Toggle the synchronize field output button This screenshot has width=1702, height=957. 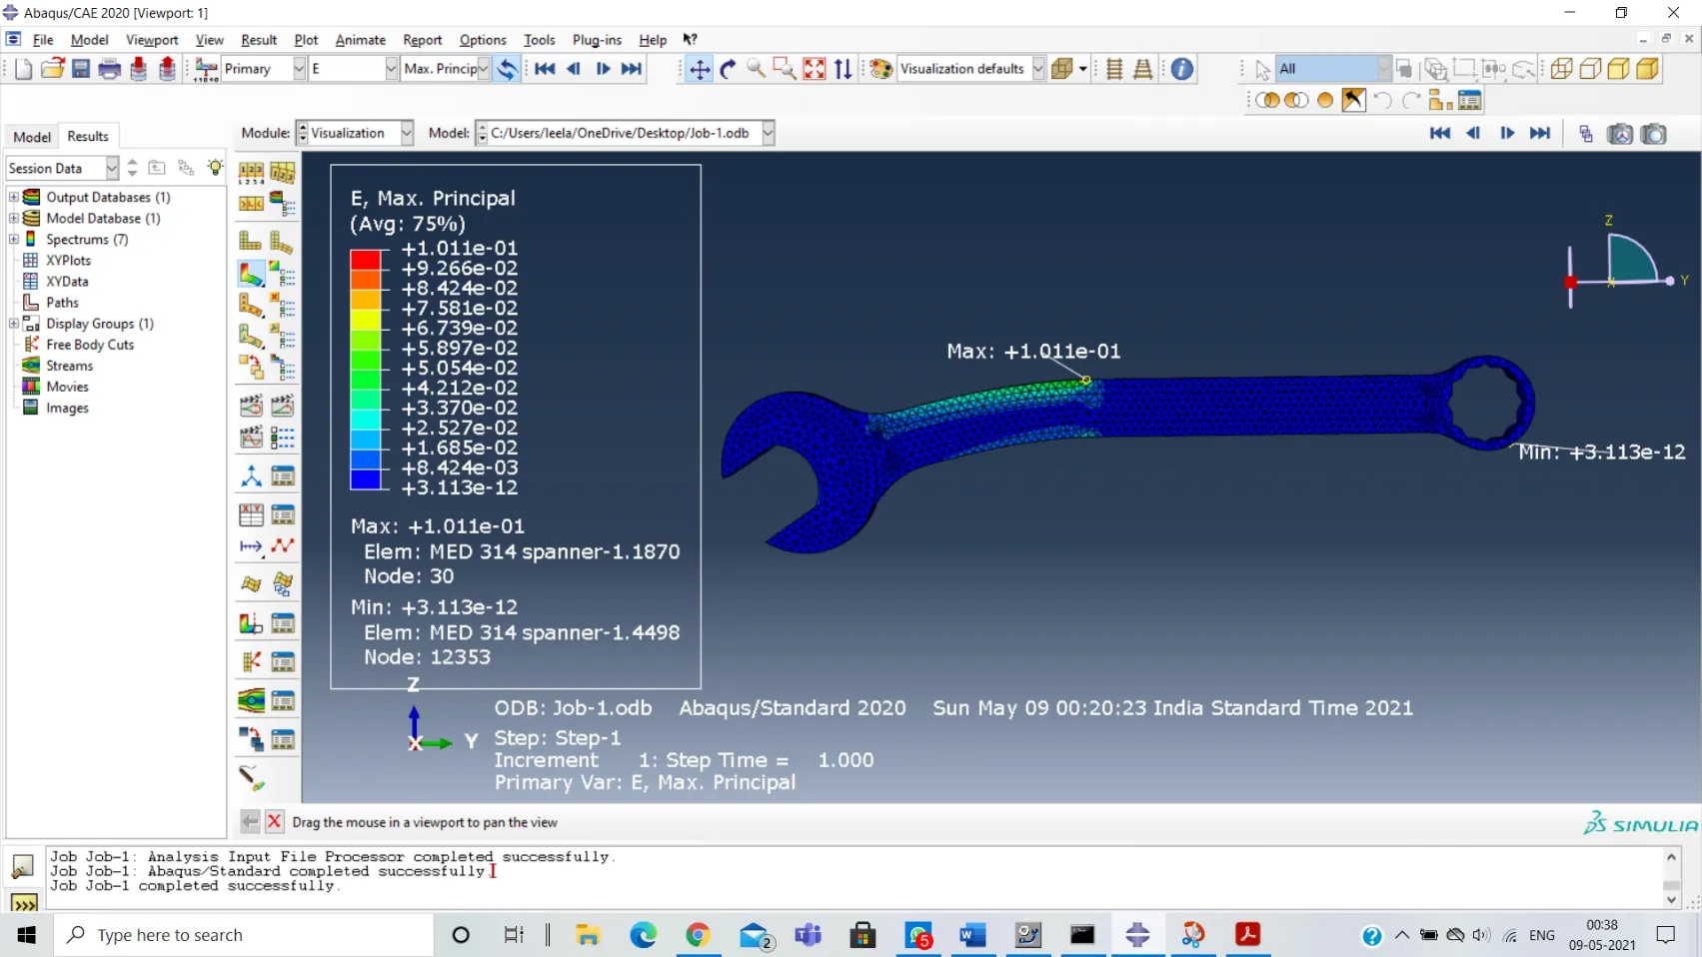[x=507, y=69]
